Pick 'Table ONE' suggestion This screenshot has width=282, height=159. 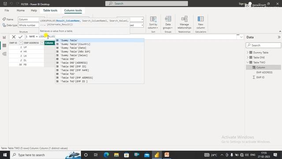100,59
